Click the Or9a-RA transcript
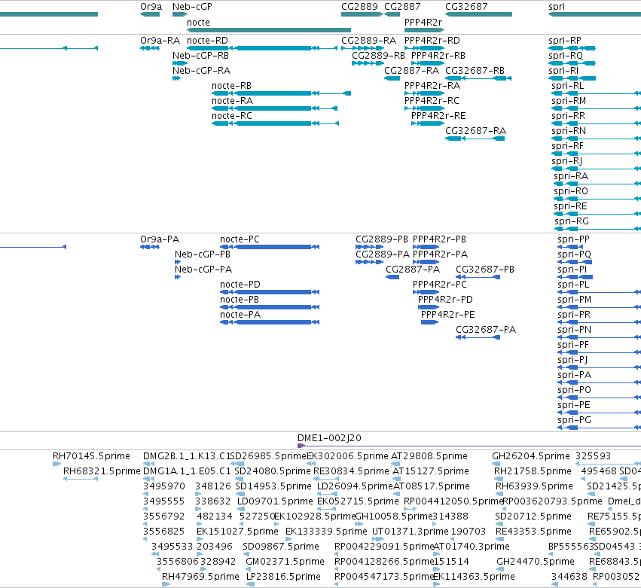This screenshot has height=588, width=641. pyautogui.click(x=150, y=48)
